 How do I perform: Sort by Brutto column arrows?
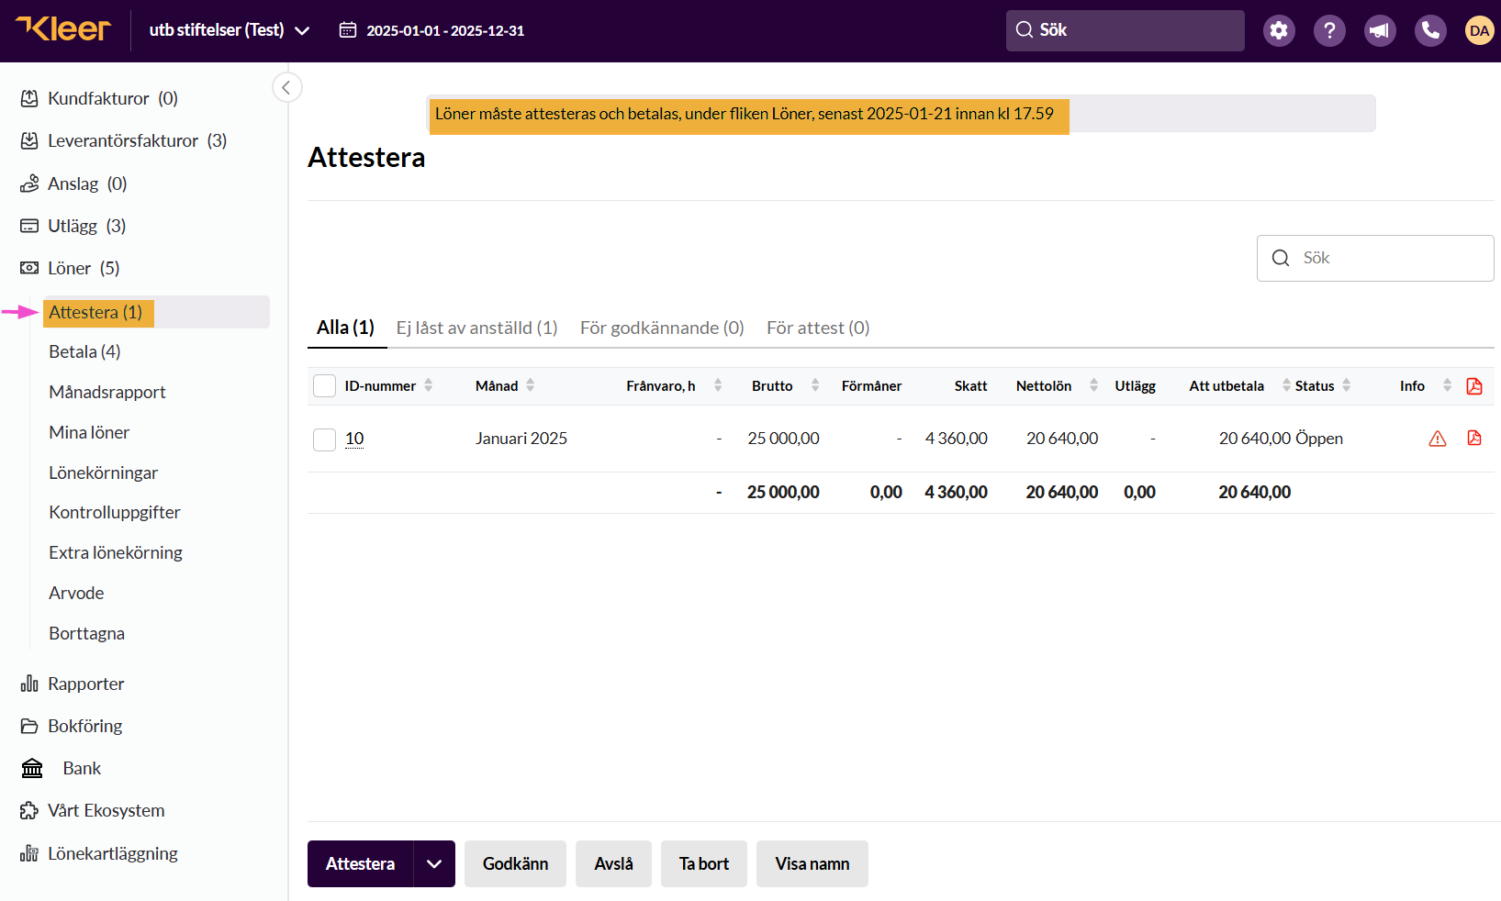click(815, 385)
